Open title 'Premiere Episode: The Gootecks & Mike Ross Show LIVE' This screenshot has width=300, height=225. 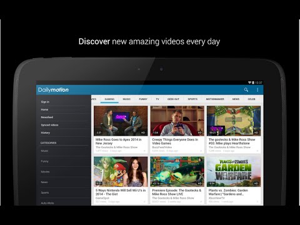(x=177, y=192)
